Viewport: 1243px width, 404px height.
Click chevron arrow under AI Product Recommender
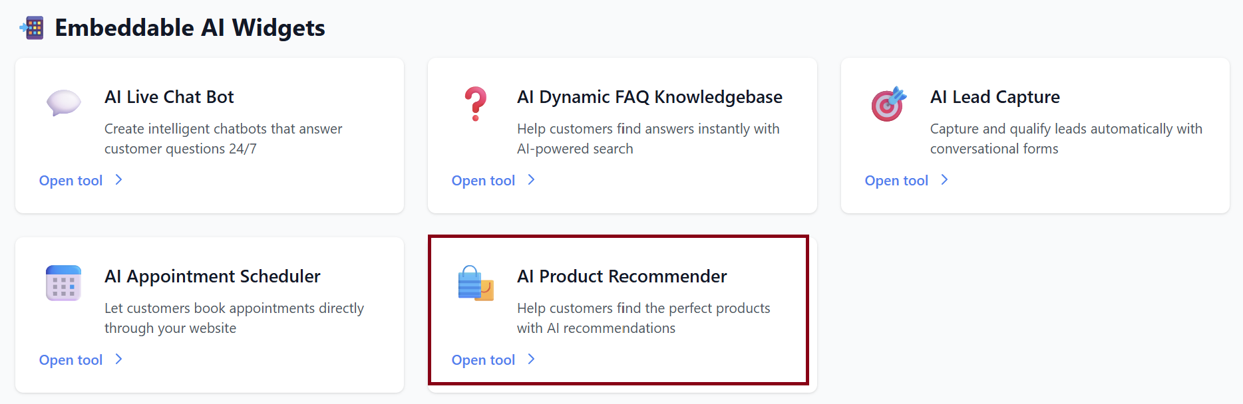click(531, 359)
